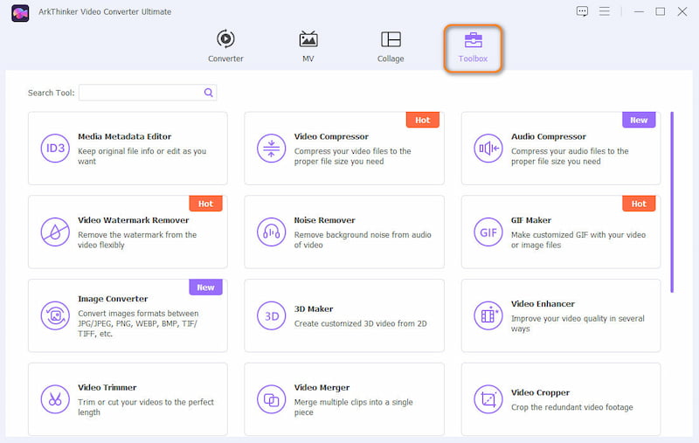Click the 3D Maker icon
The height and width of the screenshot is (443, 699).
pos(271,316)
